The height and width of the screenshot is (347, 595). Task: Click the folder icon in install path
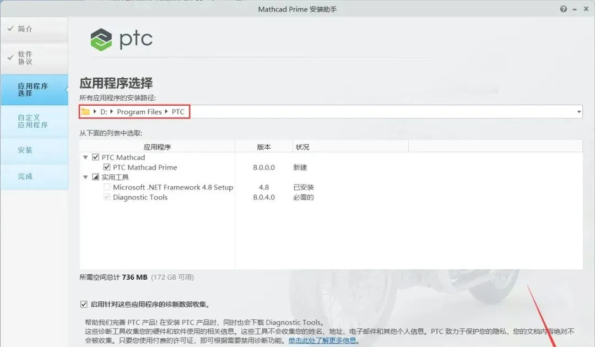(85, 111)
